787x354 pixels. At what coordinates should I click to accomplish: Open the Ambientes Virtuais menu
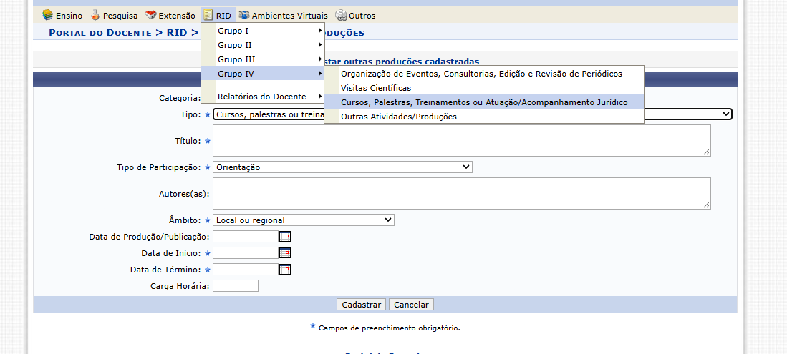pyautogui.click(x=284, y=15)
